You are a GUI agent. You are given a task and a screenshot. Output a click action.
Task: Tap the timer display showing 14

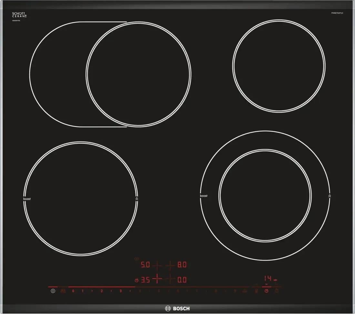coord(268,279)
